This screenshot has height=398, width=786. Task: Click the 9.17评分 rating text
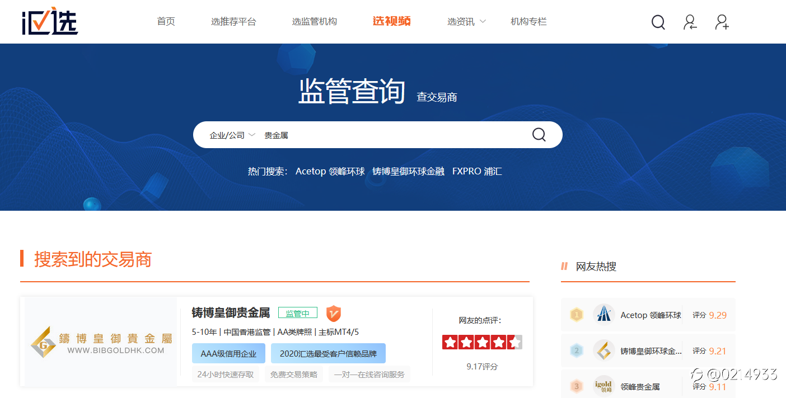click(x=482, y=366)
